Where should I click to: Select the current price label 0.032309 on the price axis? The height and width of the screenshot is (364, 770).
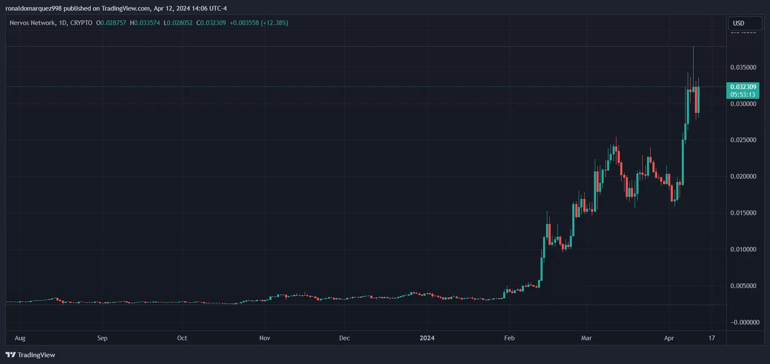pyautogui.click(x=743, y=87)
